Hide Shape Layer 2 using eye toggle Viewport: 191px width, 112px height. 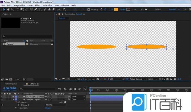2,96
